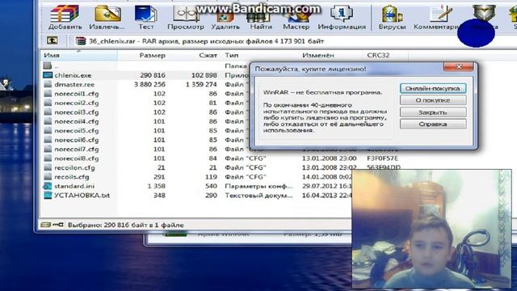Select the chlenix.exe file name
This screenshot has width=517, height=291.
click(x=73, y=75)
